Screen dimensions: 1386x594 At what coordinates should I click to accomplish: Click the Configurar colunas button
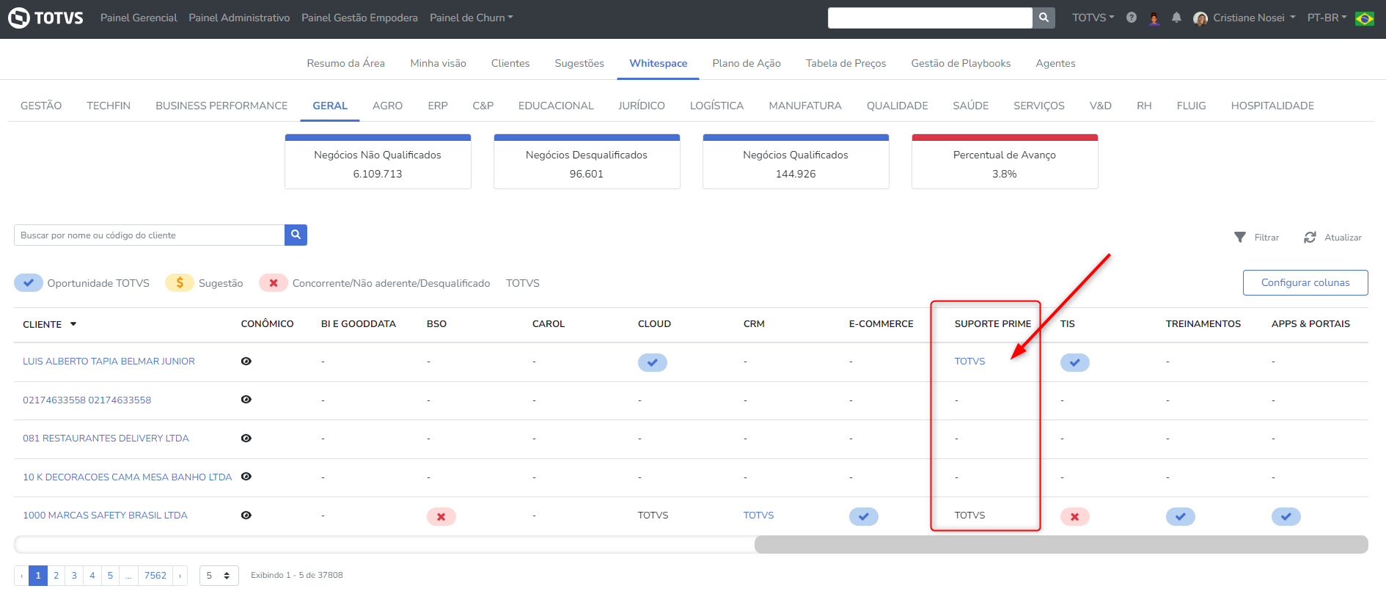pos(1305,283)
